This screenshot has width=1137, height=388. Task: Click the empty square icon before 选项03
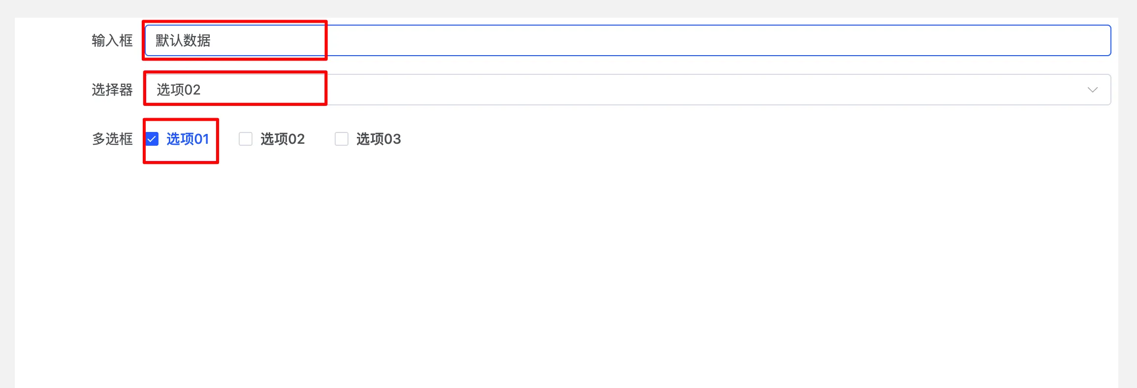342,139
